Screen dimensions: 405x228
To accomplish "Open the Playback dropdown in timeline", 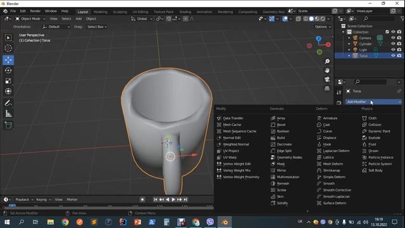I will (24, 199).
